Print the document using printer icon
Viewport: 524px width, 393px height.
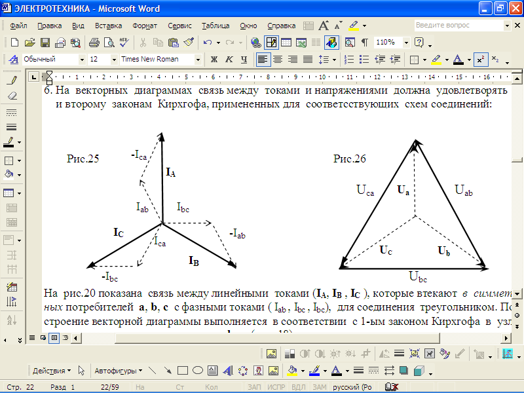(94, 43)
